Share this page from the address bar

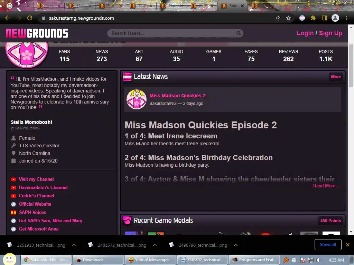[x=277, y=18]
